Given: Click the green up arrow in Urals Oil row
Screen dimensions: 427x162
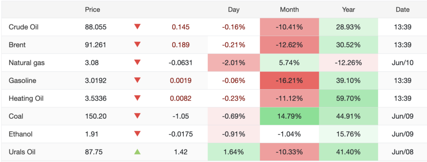Looking at the screenshot, I should pyautogui.click(x=137, y=152).
